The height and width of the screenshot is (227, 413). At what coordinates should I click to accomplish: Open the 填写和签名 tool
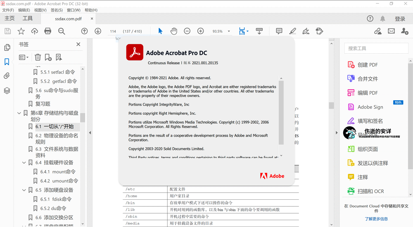pyautogui.click(x=370, y=121)
